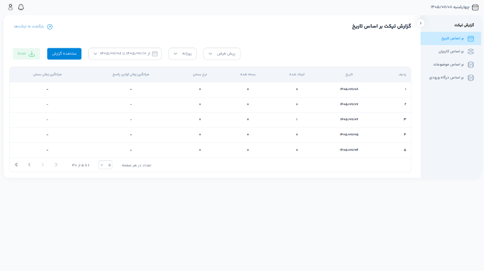Image resolution: width=484 pixels, height=271 pixels.
Task: Click the بر اساس تاریخ calendar icon
Action: pyautogui.click(x=471, y=39)
